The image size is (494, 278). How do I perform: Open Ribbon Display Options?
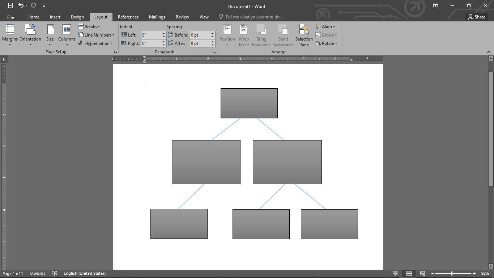click(436, 6)
